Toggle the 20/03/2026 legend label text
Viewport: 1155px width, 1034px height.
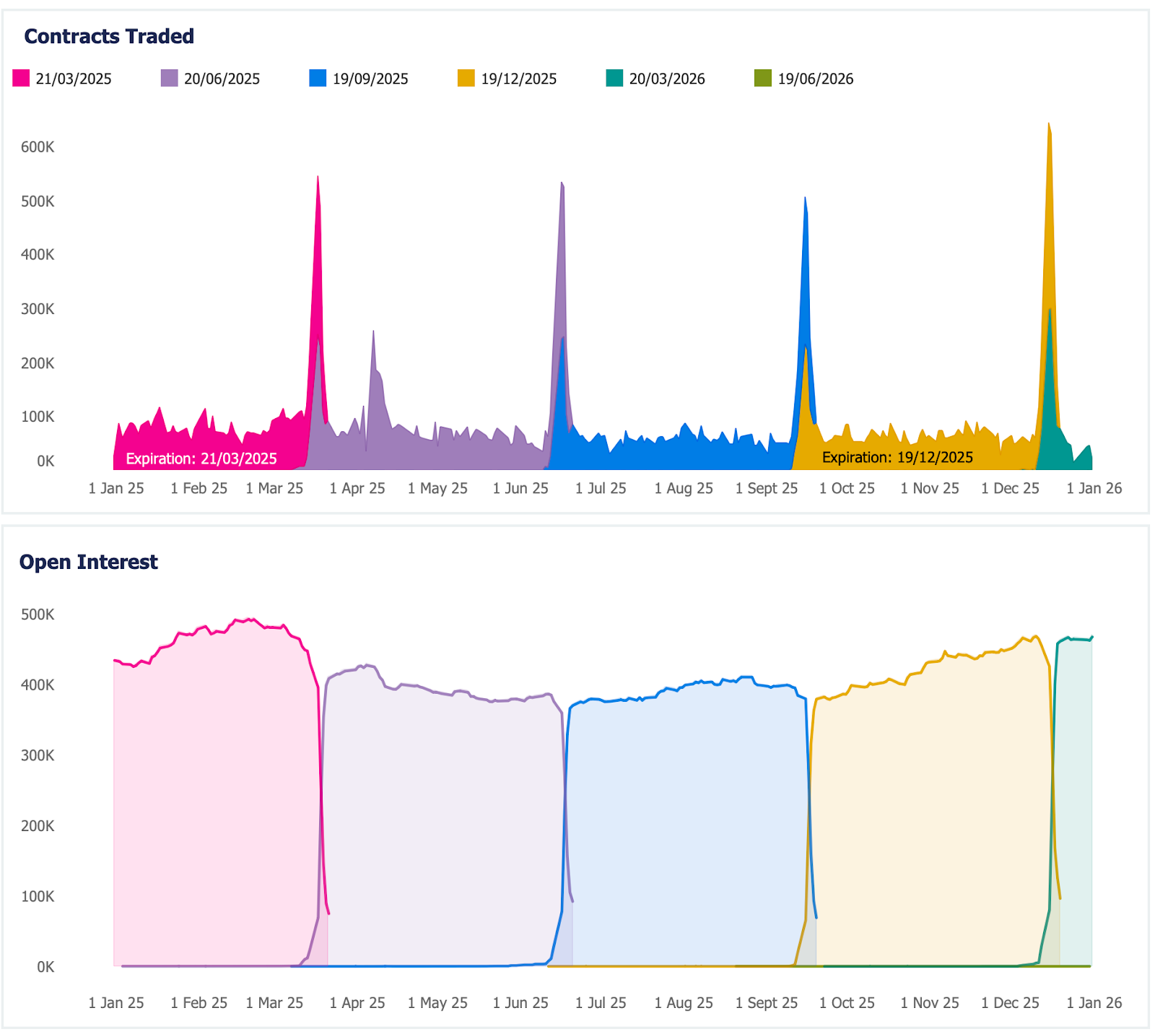click(x=667, y=79)
